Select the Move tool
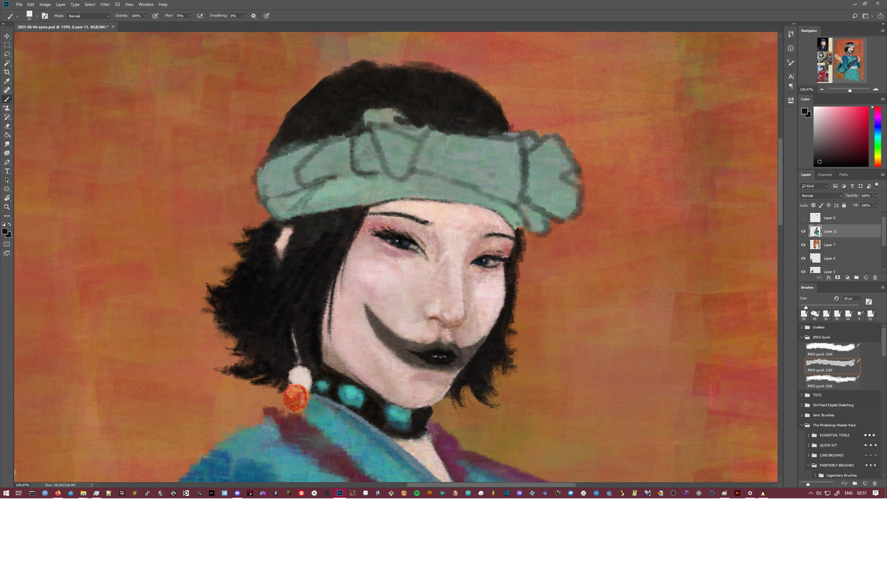The width and height of the screenshot is (887, 571). [x=7, y=36]
